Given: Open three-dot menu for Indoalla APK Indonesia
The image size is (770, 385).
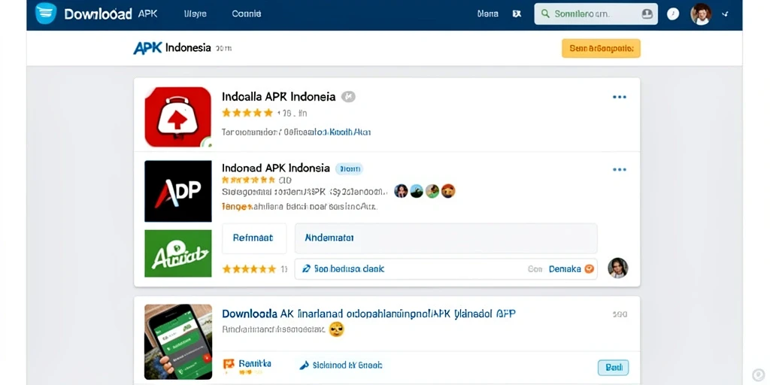Looking at the screenshot, I should [x=620, y=97].
